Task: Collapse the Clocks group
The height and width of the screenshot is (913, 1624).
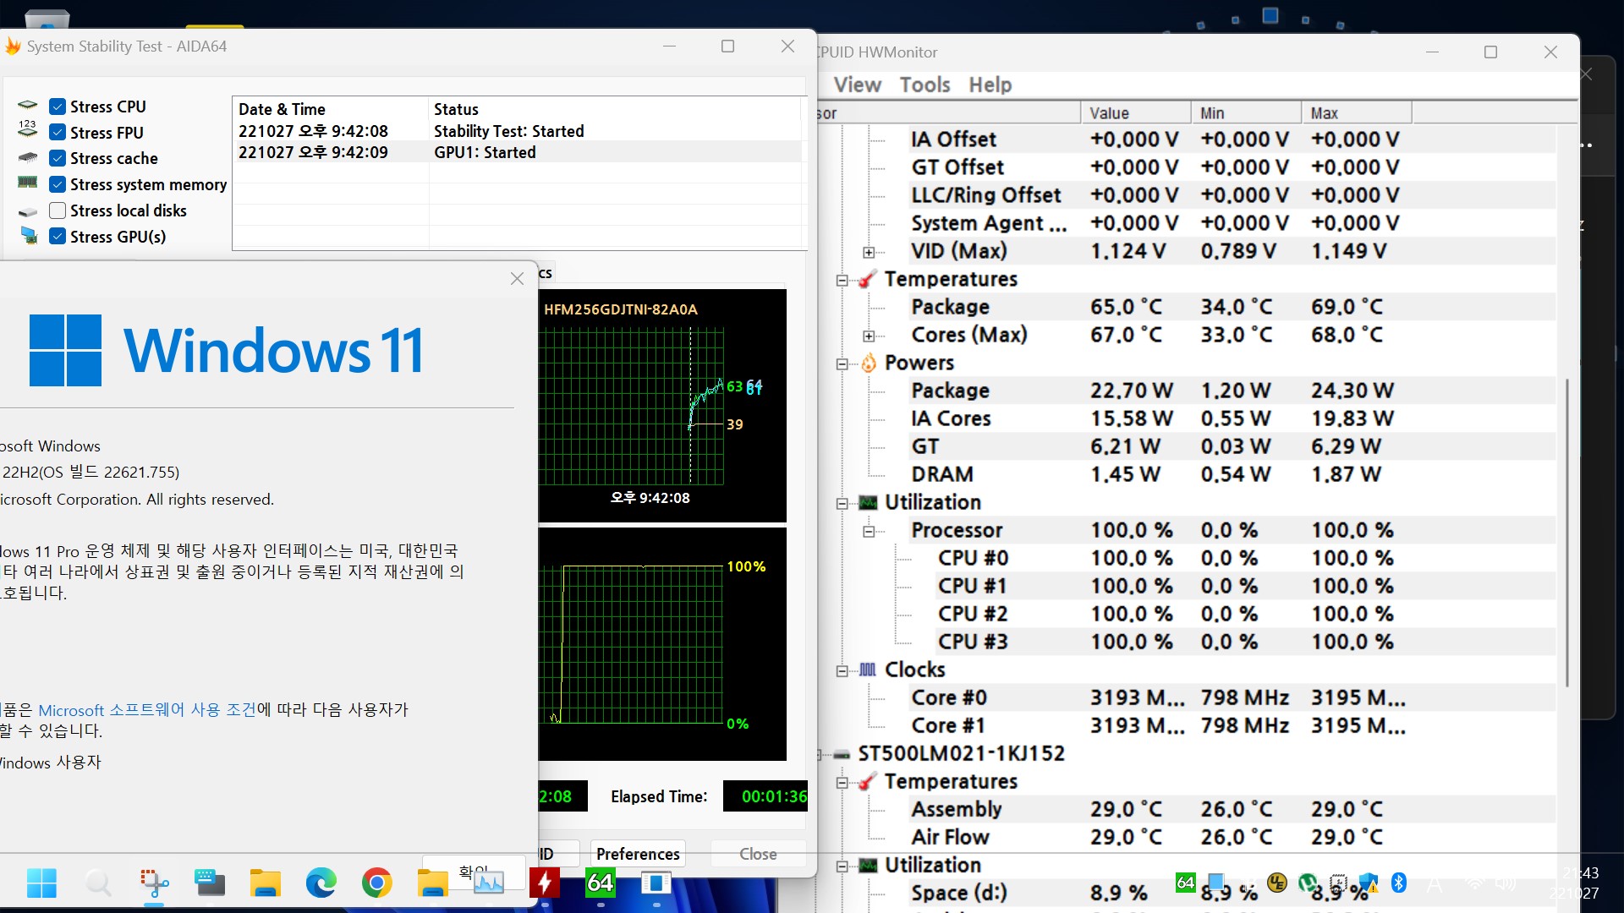Action: tap(842, 670)
